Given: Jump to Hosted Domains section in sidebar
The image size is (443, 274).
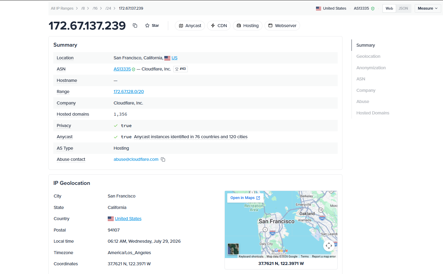Looking at the screenshot, I should pos(373,113).
